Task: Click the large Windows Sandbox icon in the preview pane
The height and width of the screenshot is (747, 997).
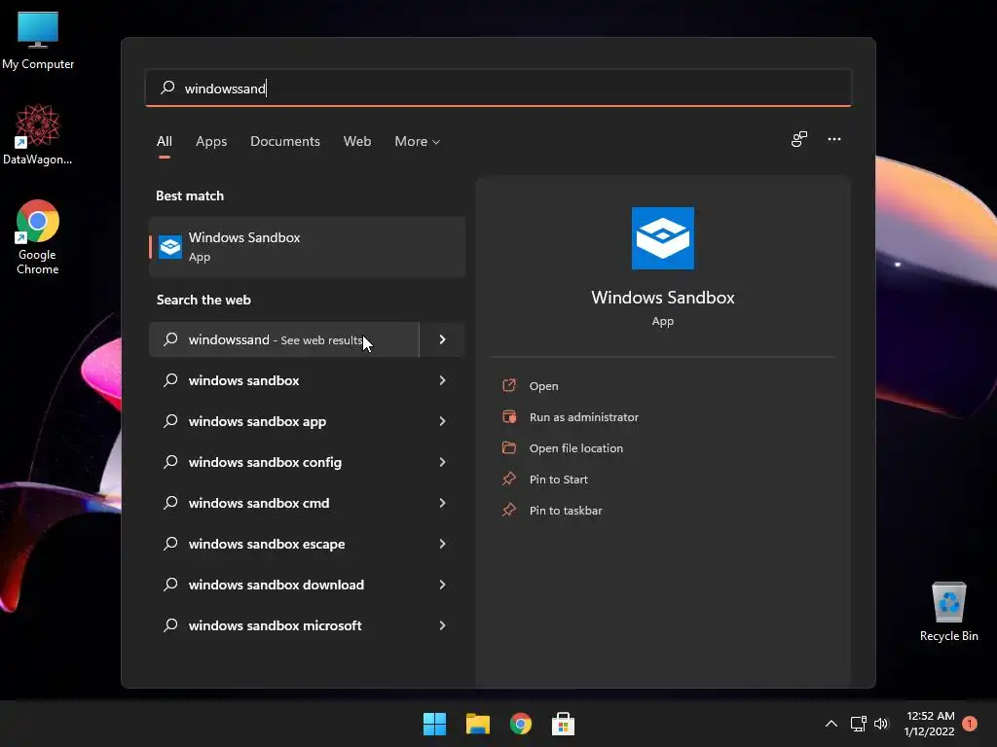Action: [x=662, y=238]
